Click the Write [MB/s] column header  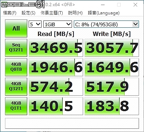(112, 34)
